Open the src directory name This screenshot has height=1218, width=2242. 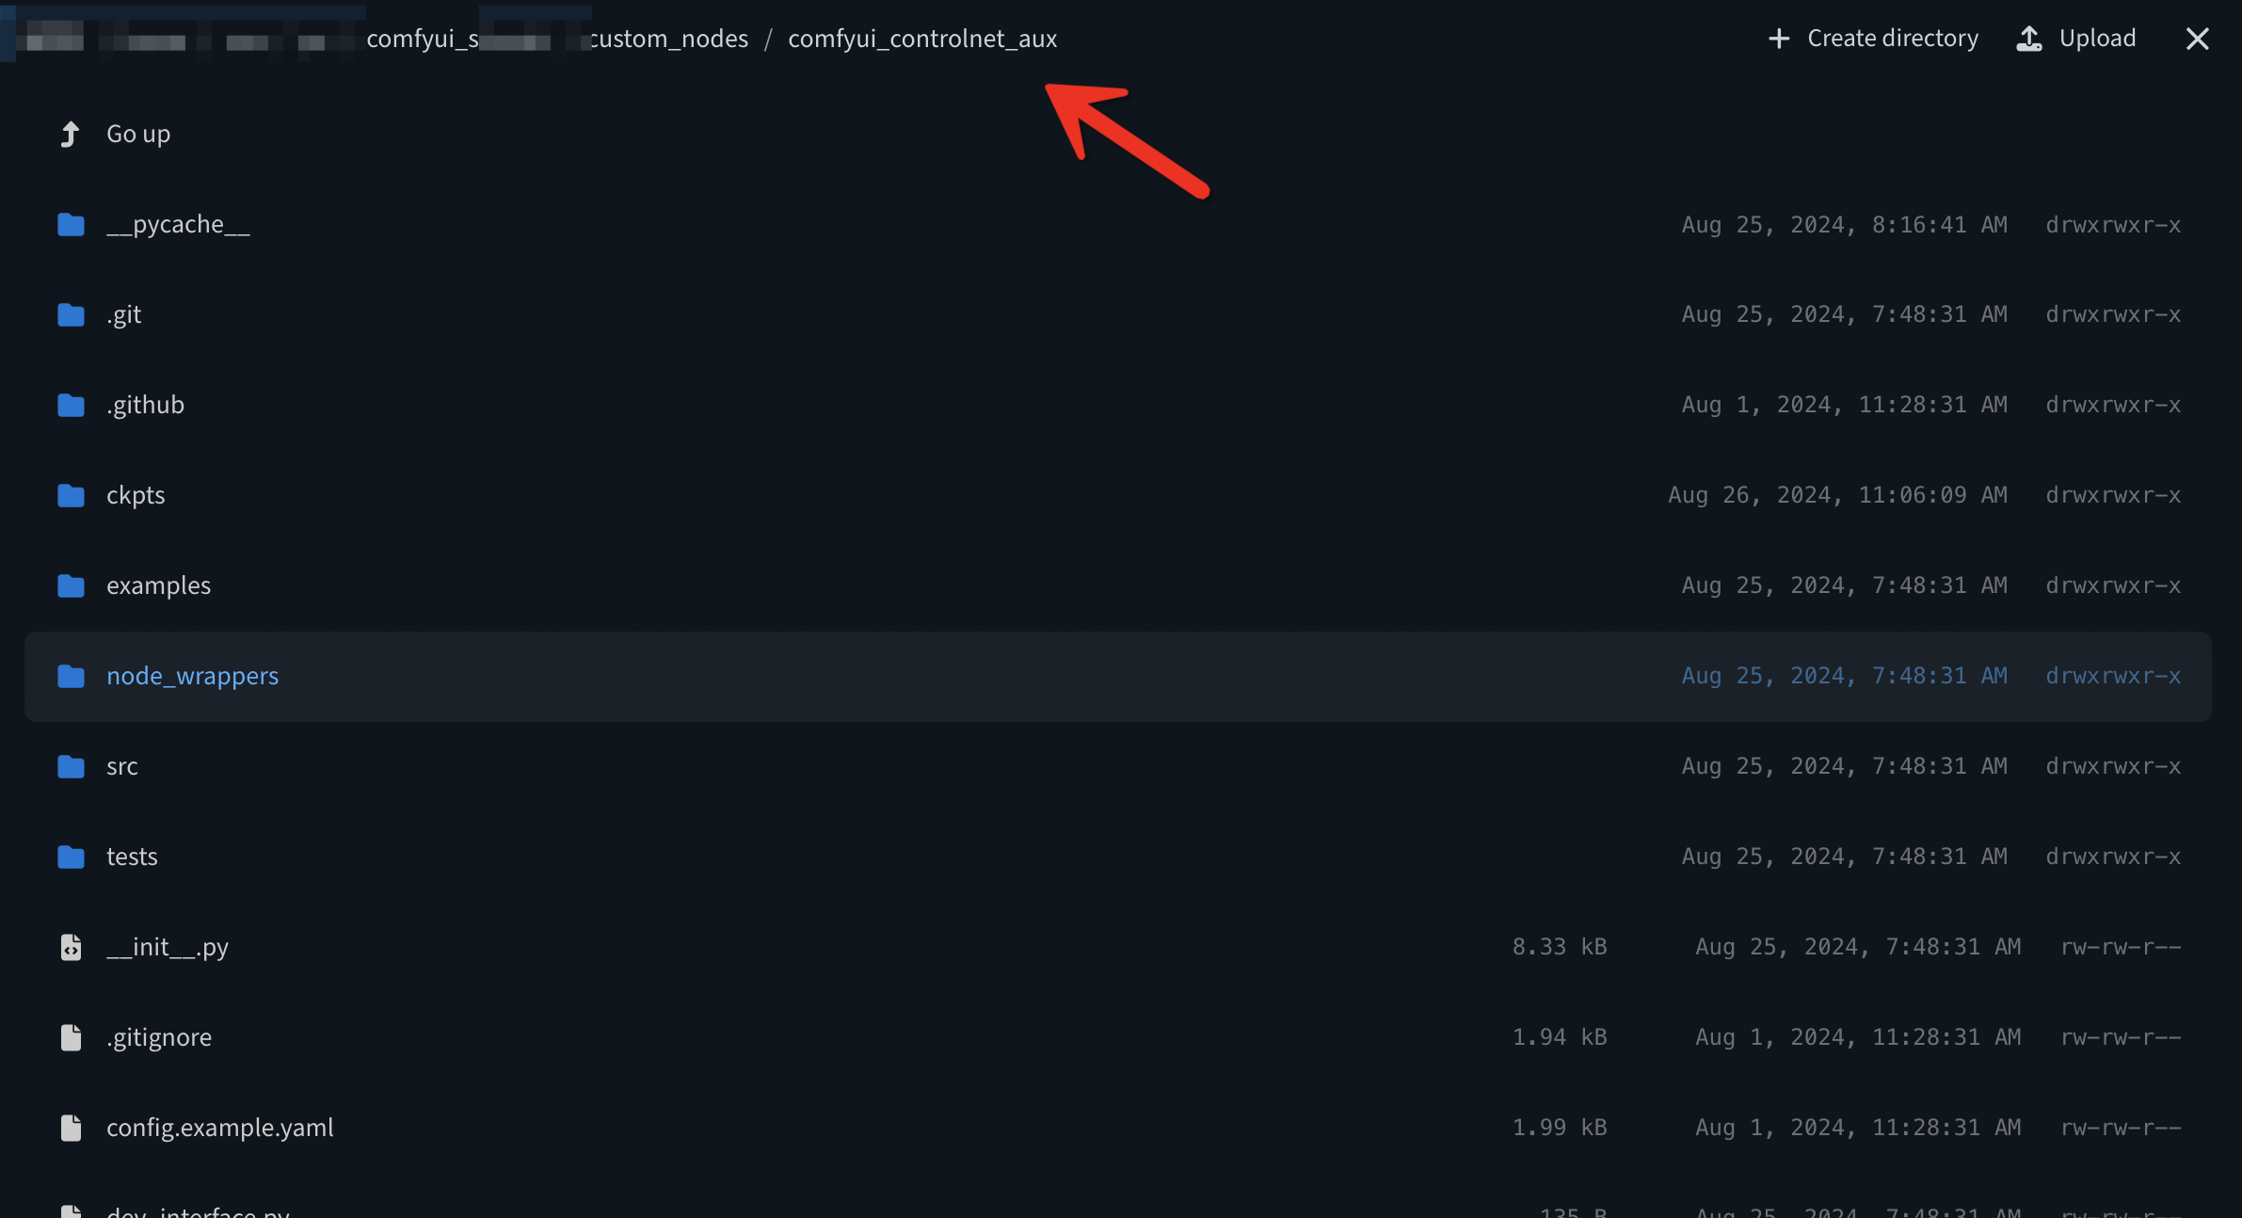tap(121, 766)
